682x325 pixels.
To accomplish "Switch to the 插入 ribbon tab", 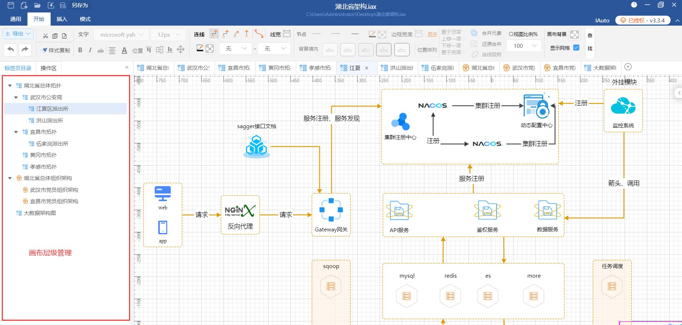I will coord(62,19).
